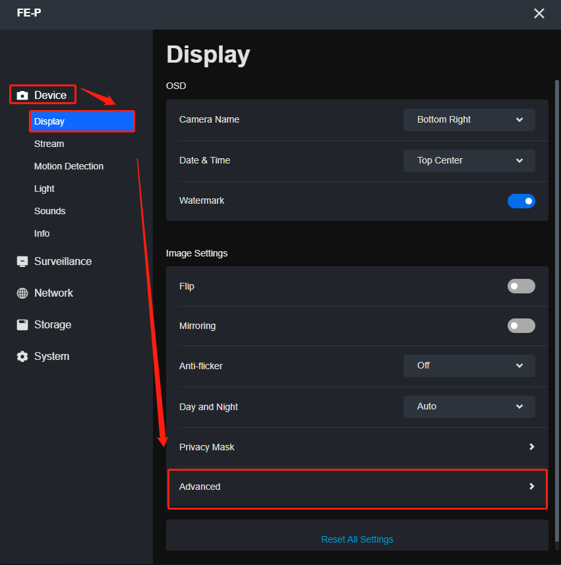Open the Info page

click(x=42, y=233)
